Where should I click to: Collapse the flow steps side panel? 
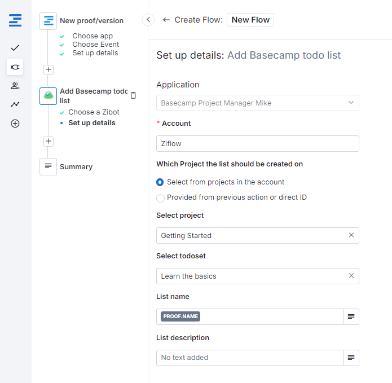click(148, 20)
